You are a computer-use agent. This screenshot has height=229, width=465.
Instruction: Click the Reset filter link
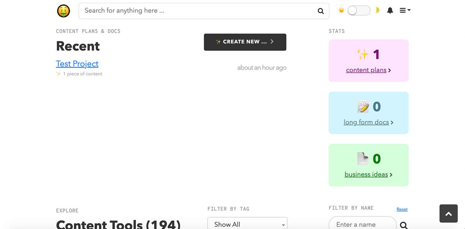click(x=402, y=209)
